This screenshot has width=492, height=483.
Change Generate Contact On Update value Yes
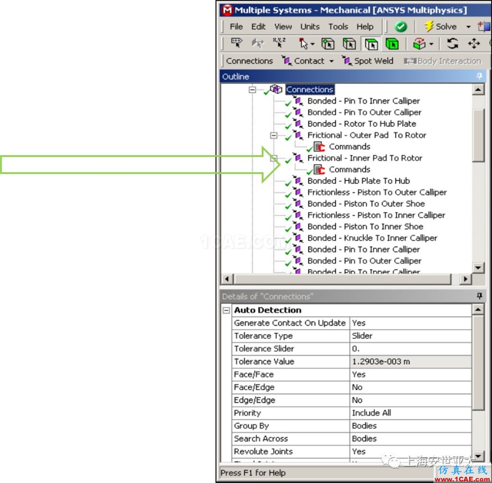(410, 323)
